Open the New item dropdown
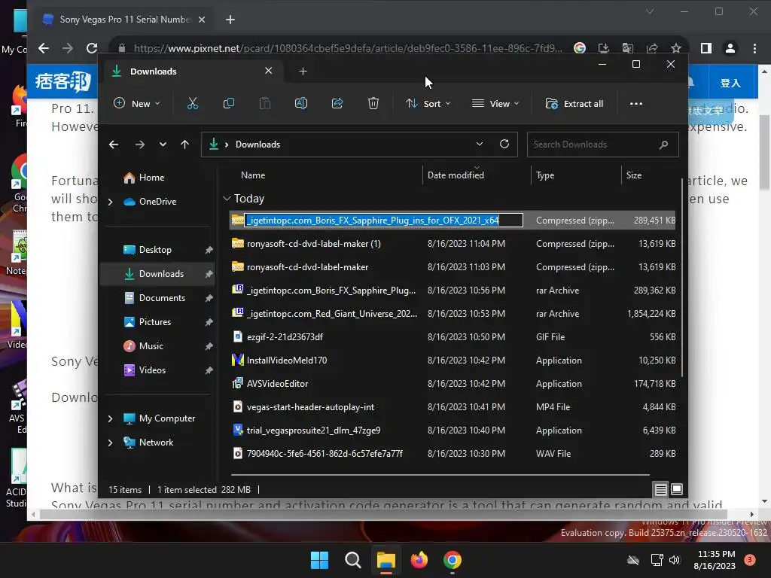Viewport: 771px width, 578px height. pyautogui.click(x=137, y=103)
